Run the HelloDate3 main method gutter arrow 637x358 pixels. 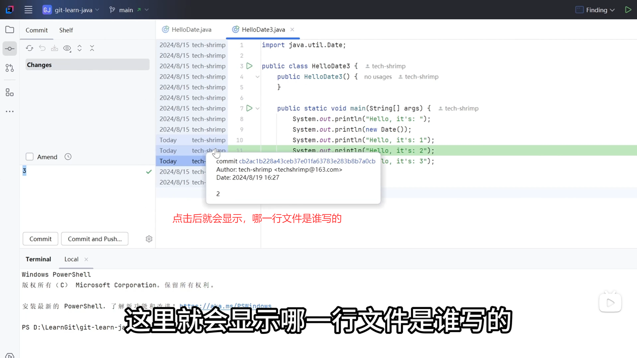[249, 108]
